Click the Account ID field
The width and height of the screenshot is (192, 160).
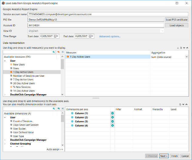96,25
